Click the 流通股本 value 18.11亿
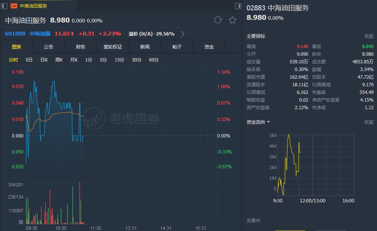Image resolution: width=377 pixels, height=231 pixels. pyautogui.click(x=300, y=84)
